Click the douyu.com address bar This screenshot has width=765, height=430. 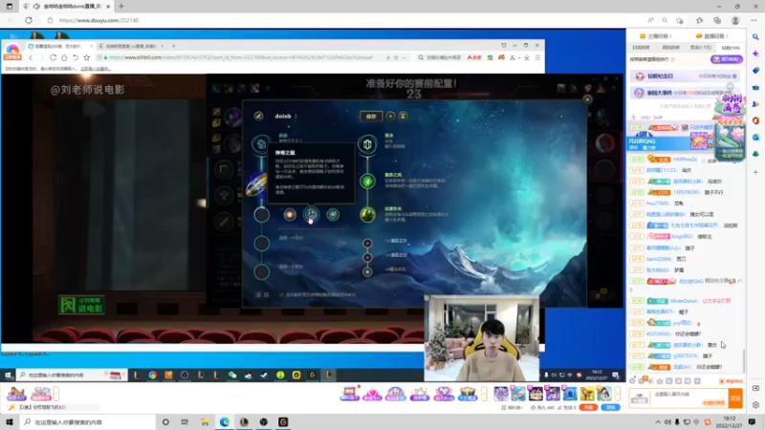click(x=341, y=20)
